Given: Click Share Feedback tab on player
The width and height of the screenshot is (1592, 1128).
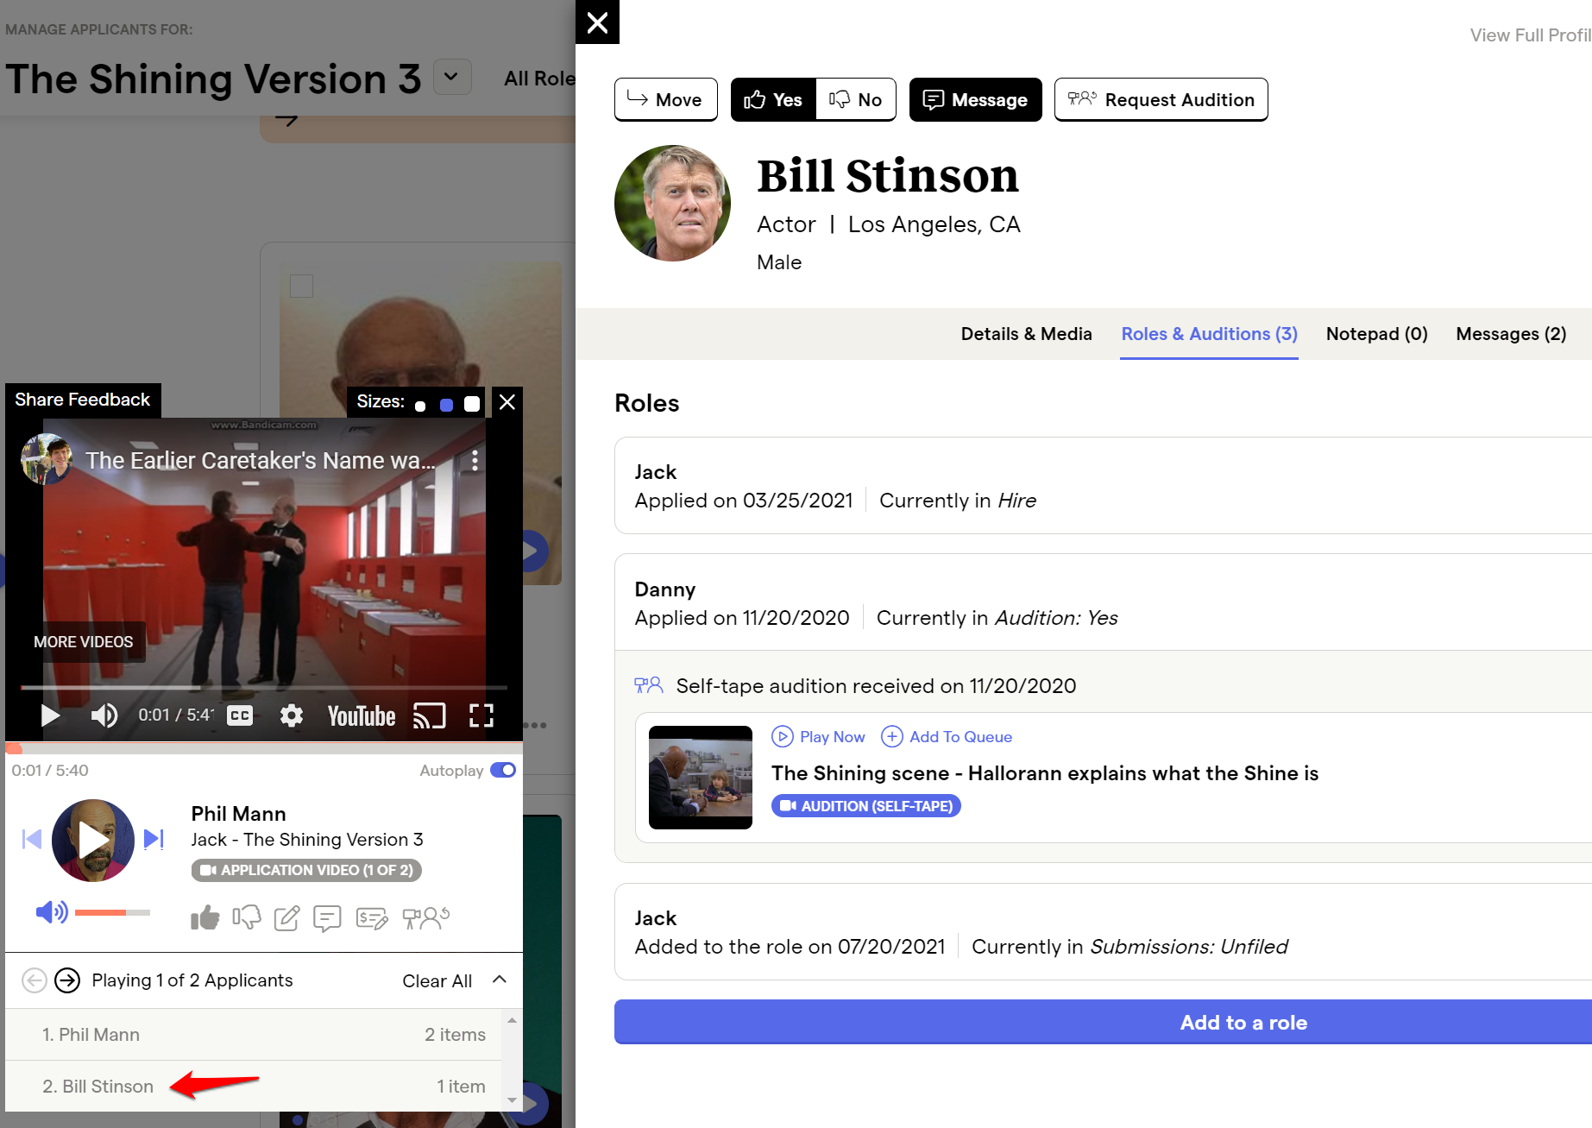Looking at the screenshot, I should 83,400.
